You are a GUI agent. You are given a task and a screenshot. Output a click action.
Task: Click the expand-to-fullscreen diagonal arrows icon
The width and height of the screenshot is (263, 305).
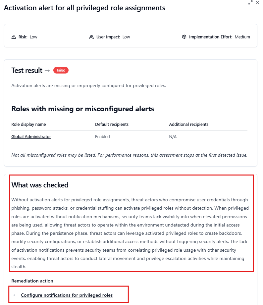tap(250, 3)
